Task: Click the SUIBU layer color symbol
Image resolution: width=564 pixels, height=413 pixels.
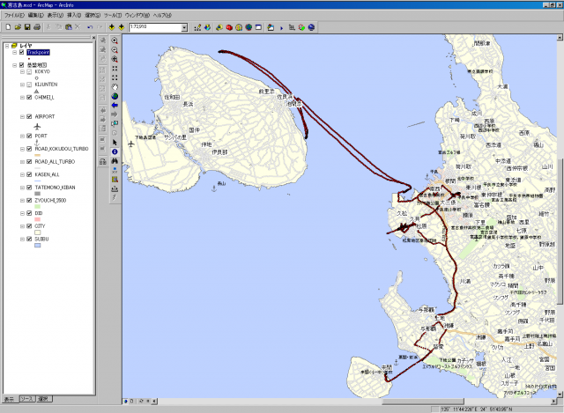Action: 38,246
